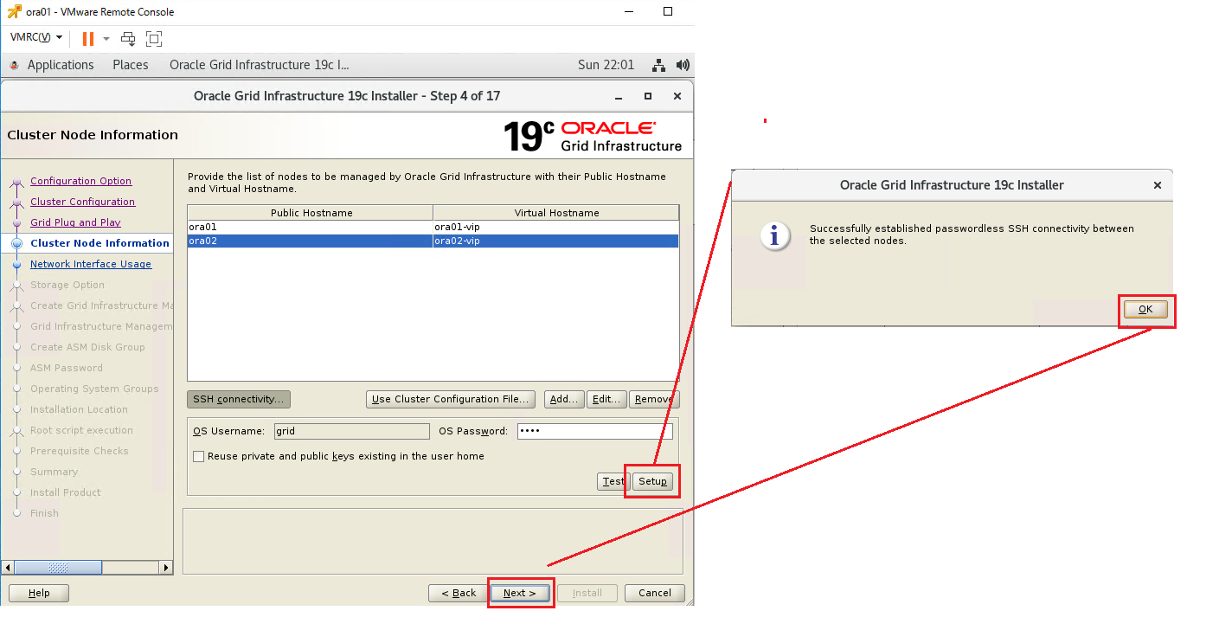This screenshot has height=643, width=1219.
Task: Enable reuse private and public keys checkbox
Action: (x=199, y=456)
